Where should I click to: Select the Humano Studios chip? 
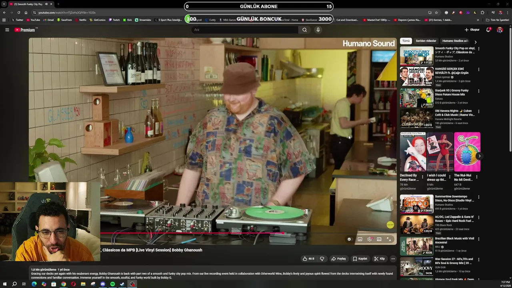coord(455,41)
